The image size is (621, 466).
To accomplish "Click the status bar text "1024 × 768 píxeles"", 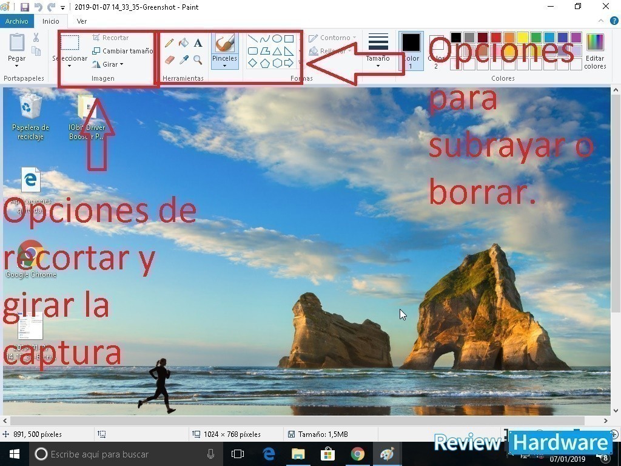I will point(232,434).
